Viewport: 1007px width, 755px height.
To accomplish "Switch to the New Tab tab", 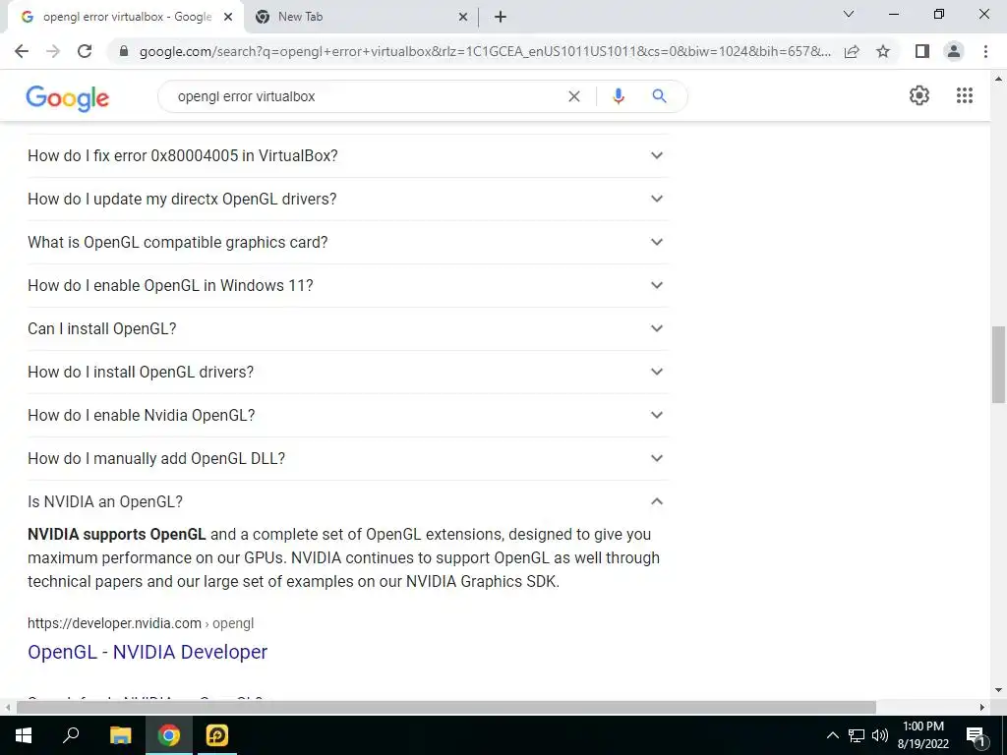I will (x=361, y=17).
